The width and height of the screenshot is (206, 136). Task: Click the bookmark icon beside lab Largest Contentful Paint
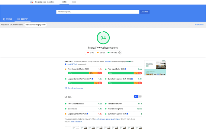tap(88, 114)
